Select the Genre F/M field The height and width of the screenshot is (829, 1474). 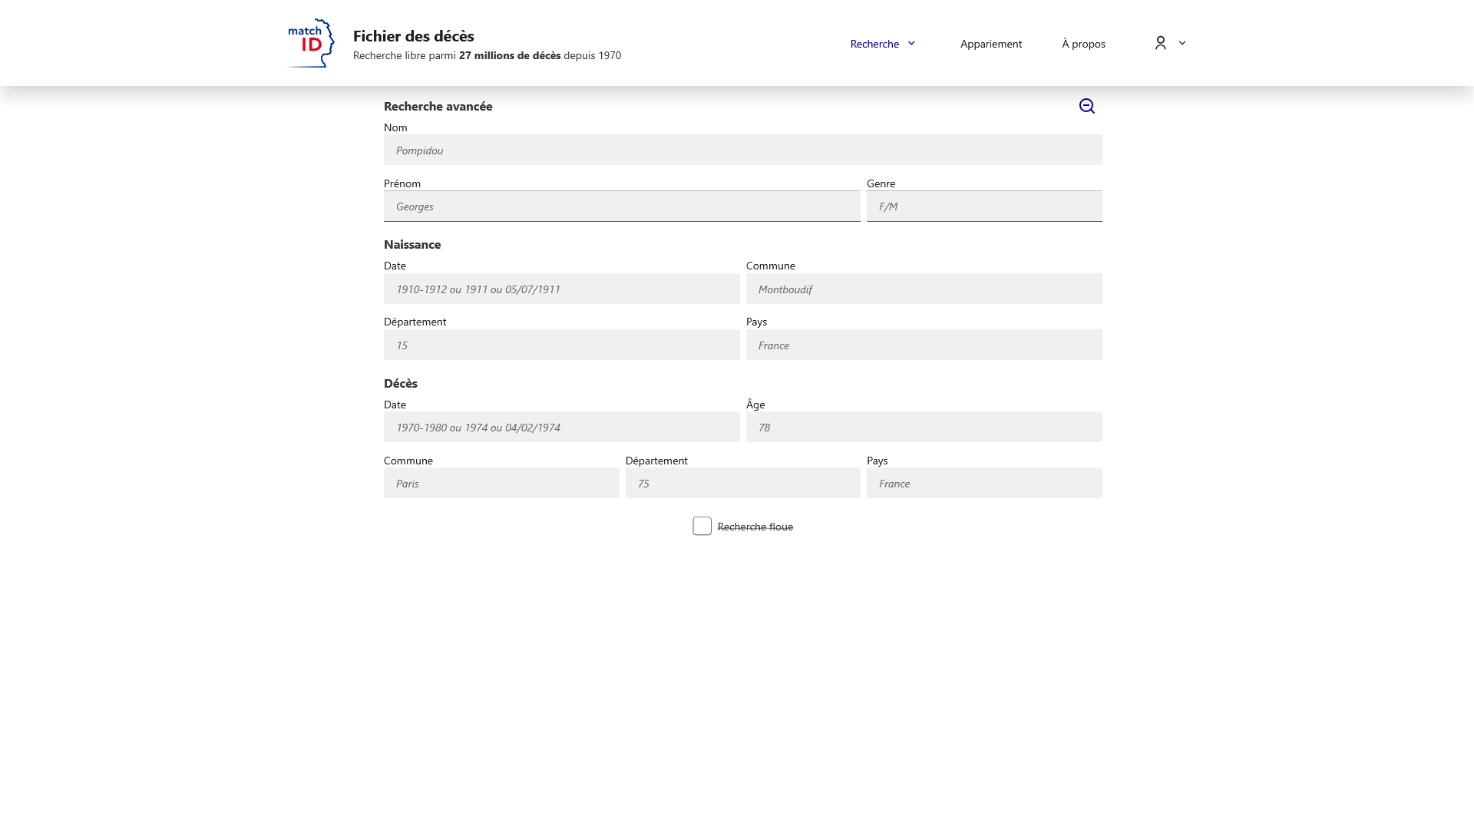point(984,206)
